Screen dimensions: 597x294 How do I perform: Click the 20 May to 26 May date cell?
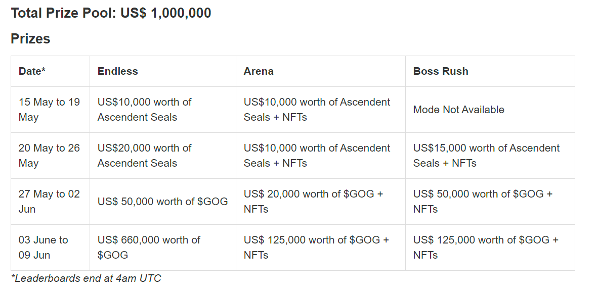click(x=49, y=156)
